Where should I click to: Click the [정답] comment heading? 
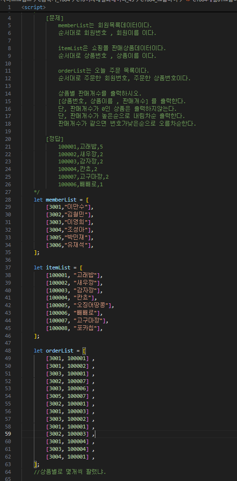(x=55, y=139)
